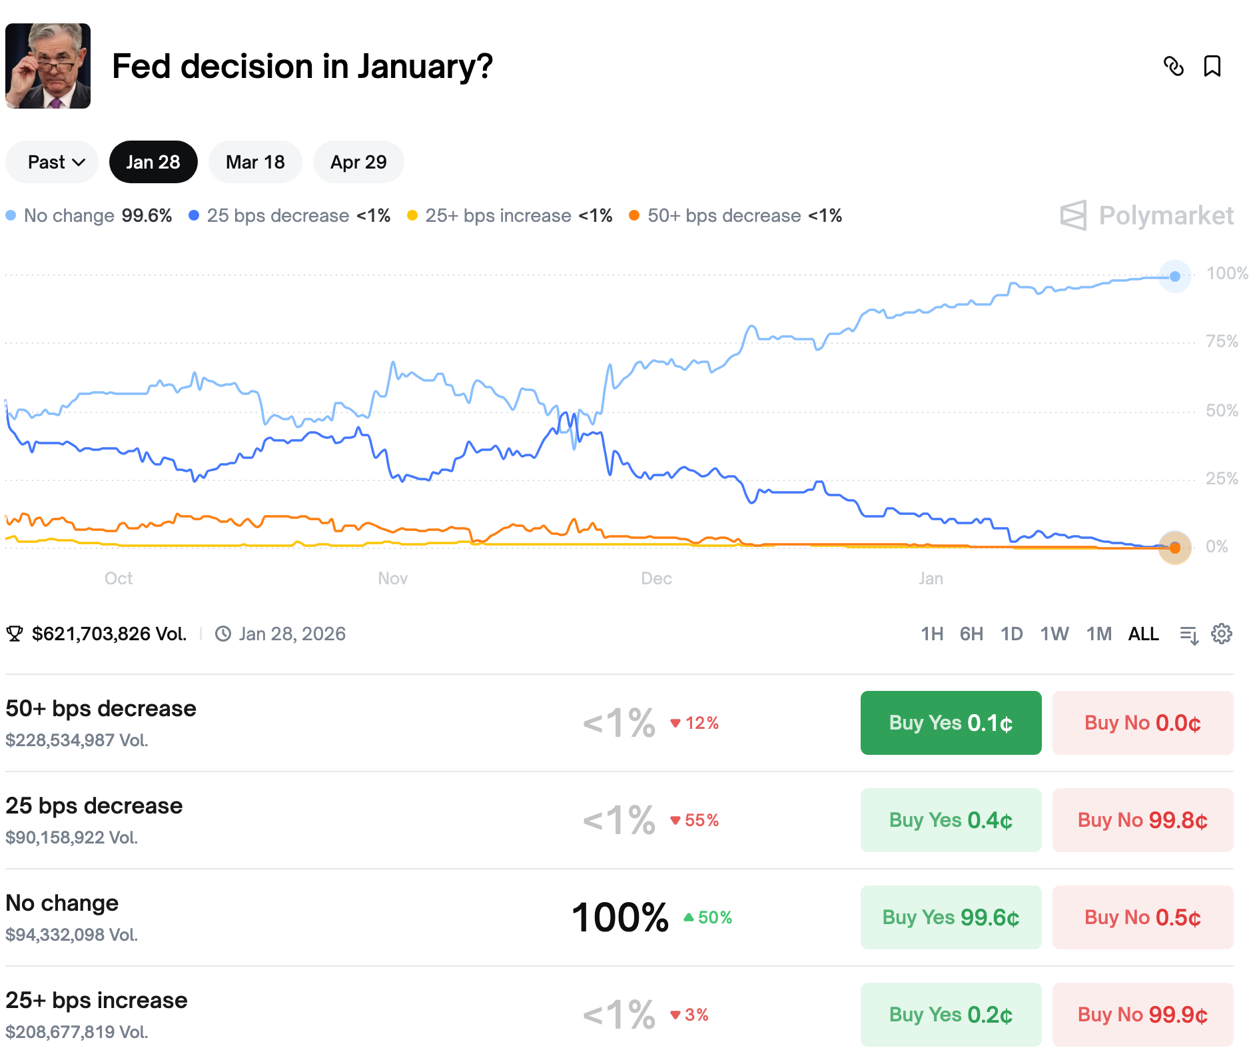Toggle the 25 bps decrease legend entry
This screenshot has width=1249, height=1060.
[290, 215]
